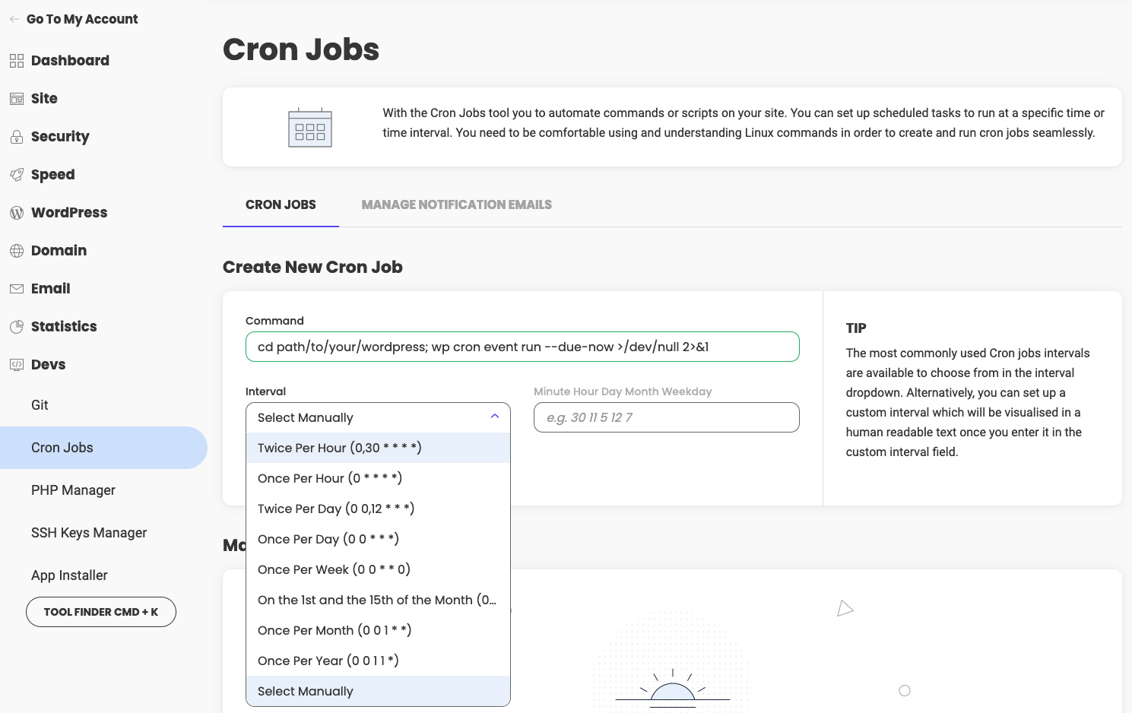Screen dimensions: 1132x713
Task: Choose Select Manually at bottom of list
Action: (x=378, y=691)
